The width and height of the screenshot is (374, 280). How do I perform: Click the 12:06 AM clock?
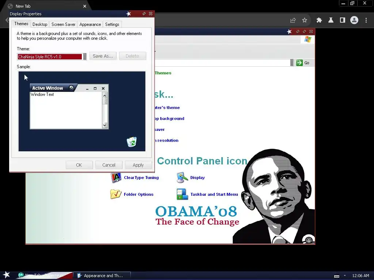pos(360,276)
